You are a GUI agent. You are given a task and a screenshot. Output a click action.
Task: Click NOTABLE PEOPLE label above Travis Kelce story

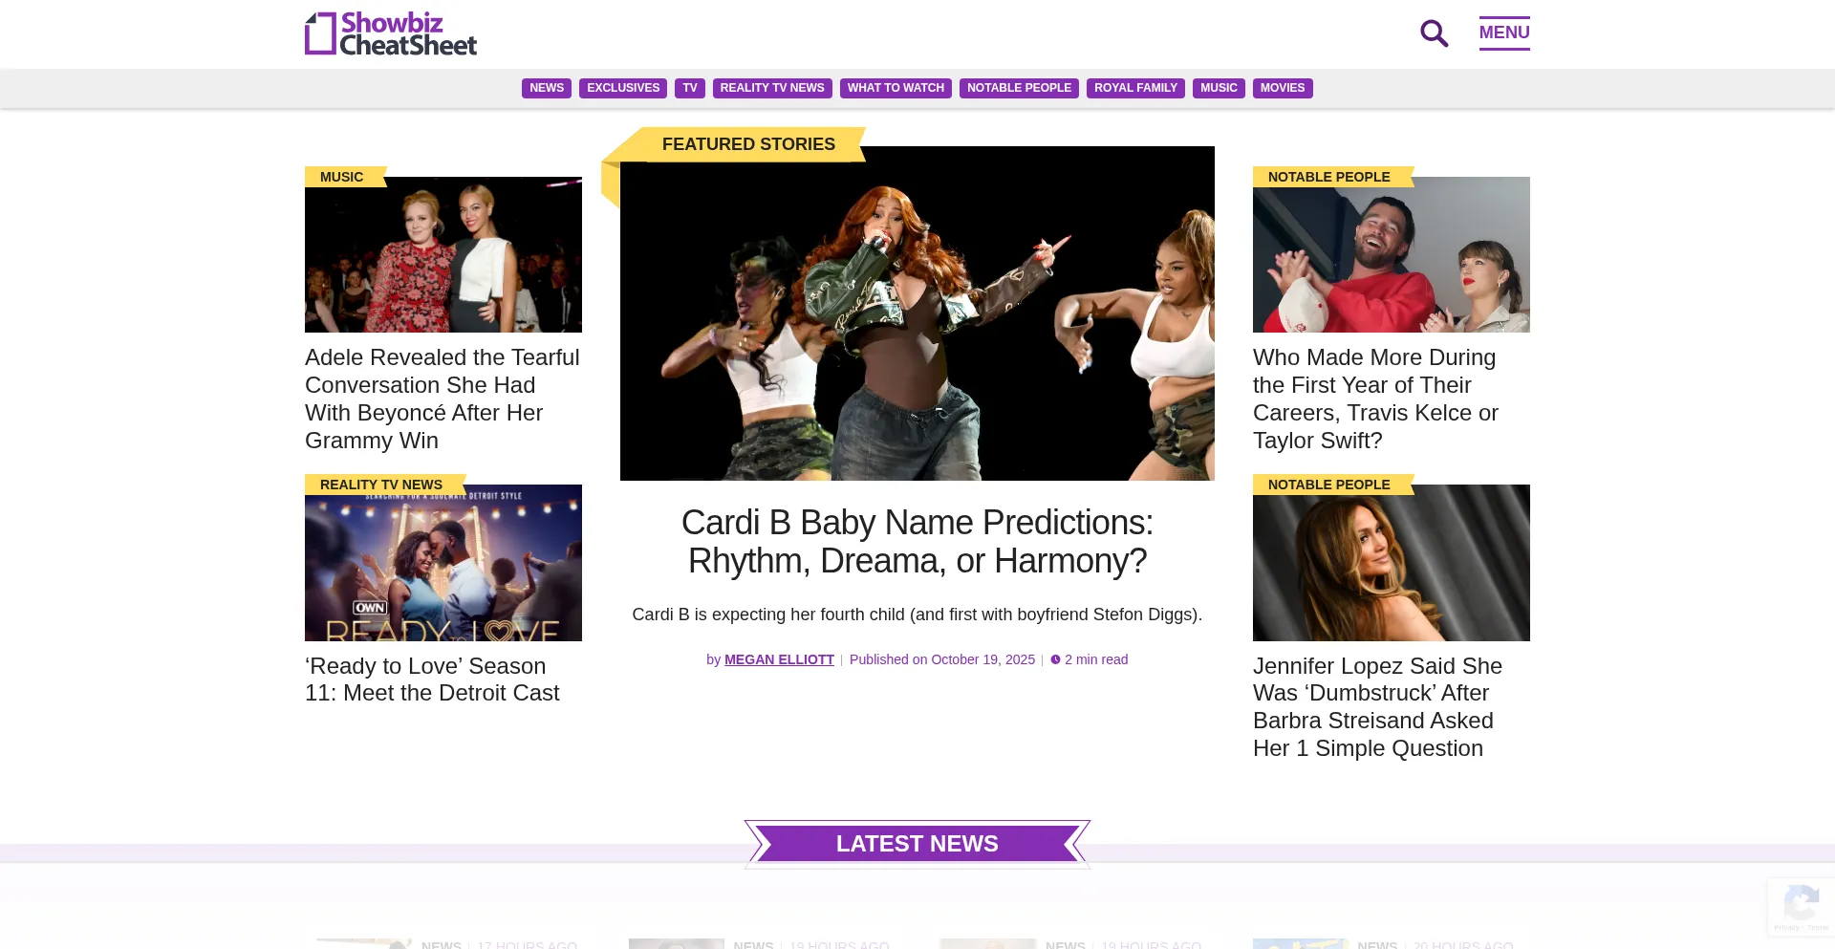pyautogui.click(x=1329, y=177)
